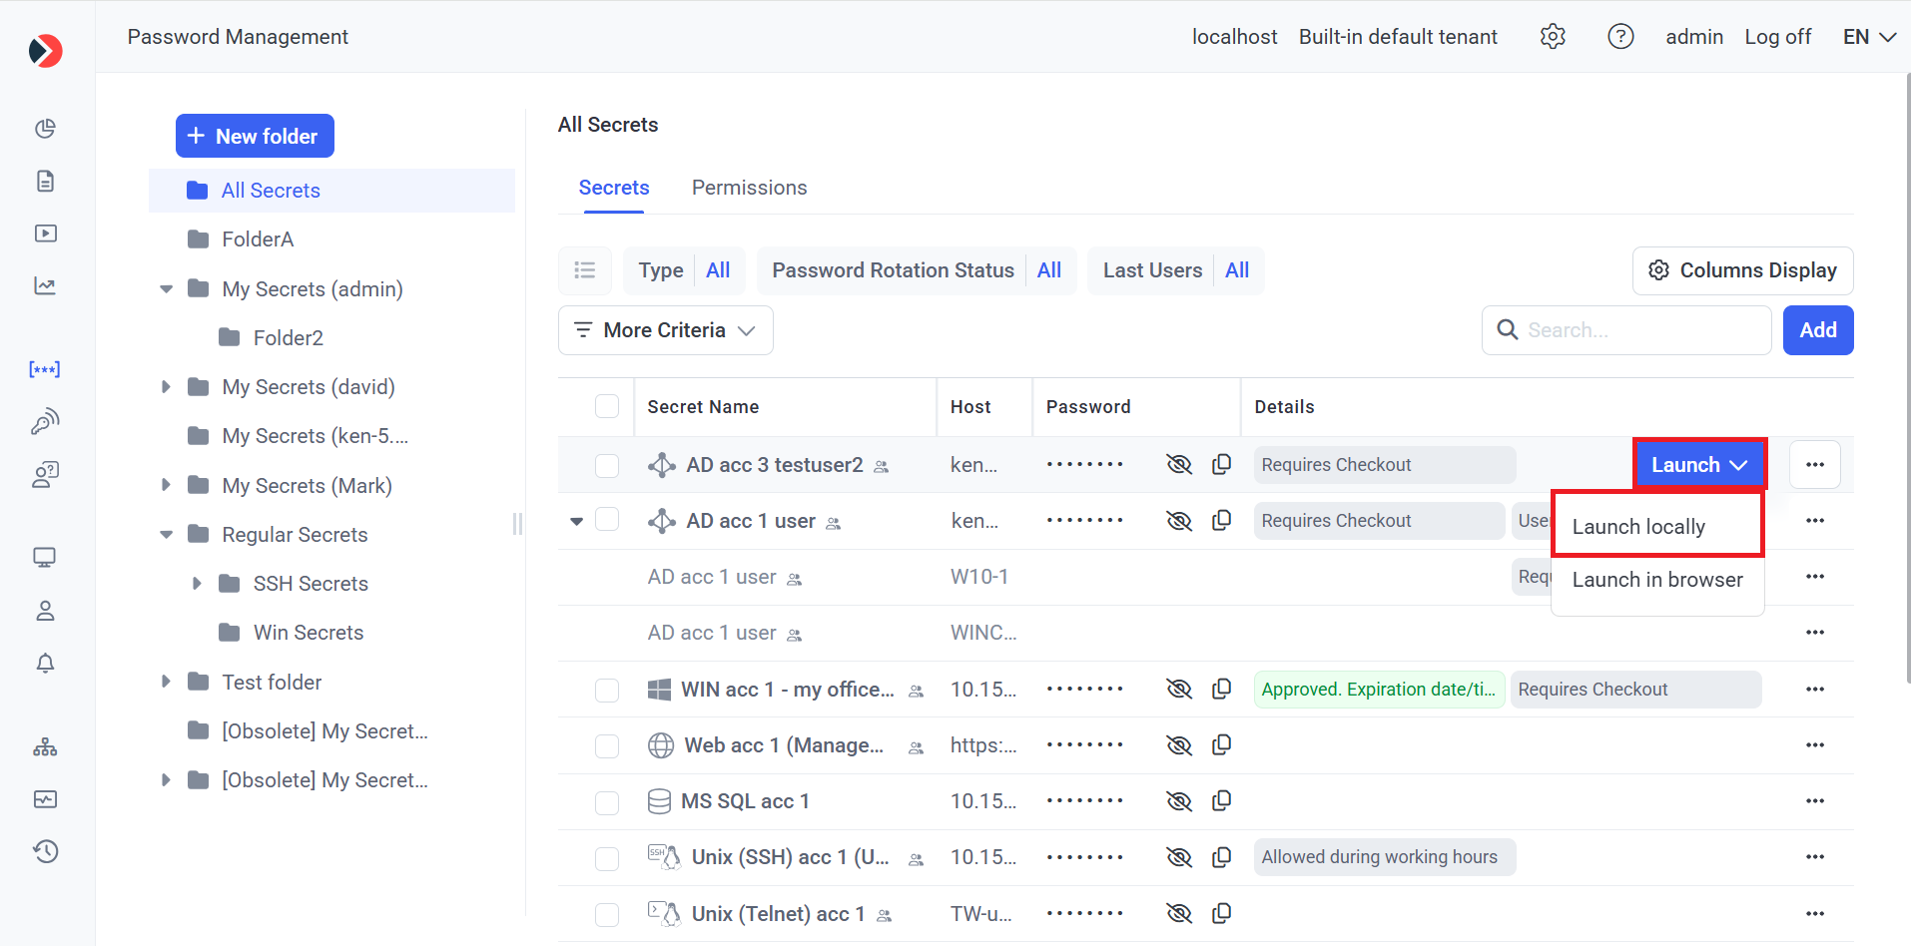Image resolution: width=1911 pixels, height=946 pixels.
Task: Open the history icon in the sidebar
Action: coord(45,851)
